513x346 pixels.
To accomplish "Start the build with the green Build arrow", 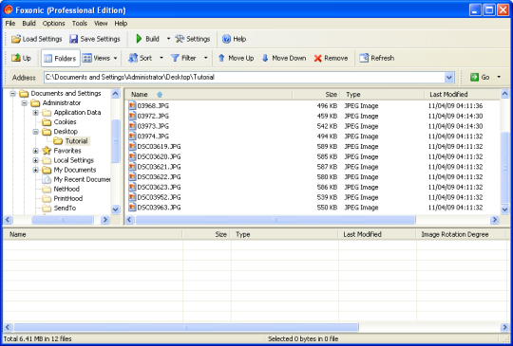I will coord(139,39).
